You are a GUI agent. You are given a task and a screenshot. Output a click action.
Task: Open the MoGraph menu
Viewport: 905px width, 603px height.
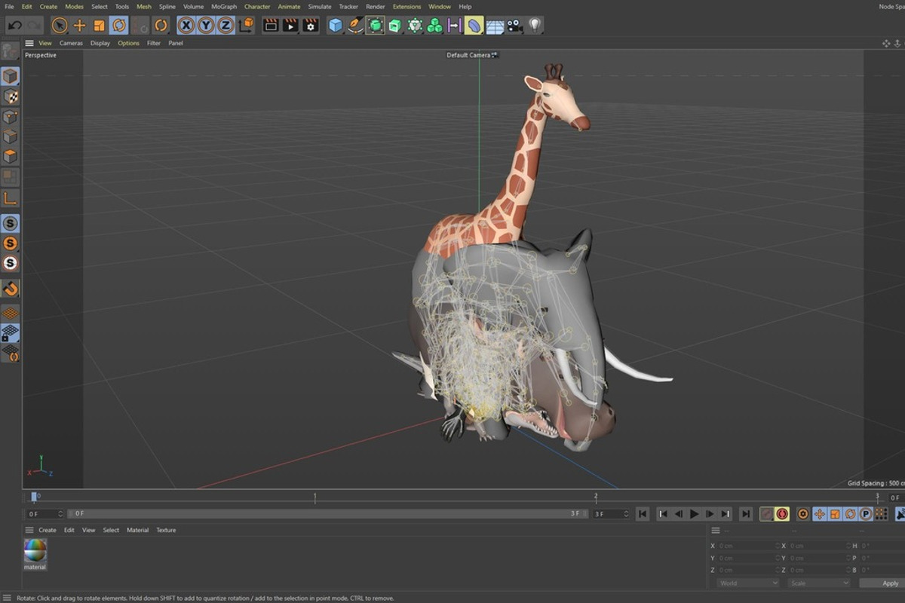[x=223, y=7]
